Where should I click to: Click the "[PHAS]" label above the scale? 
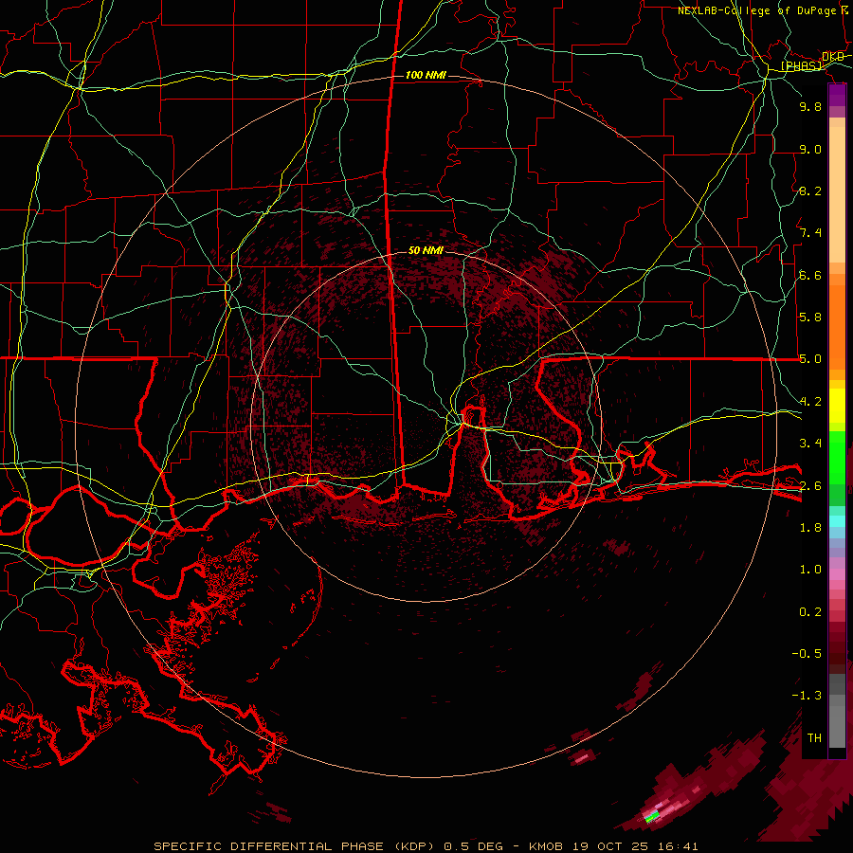tap(801, 65)
